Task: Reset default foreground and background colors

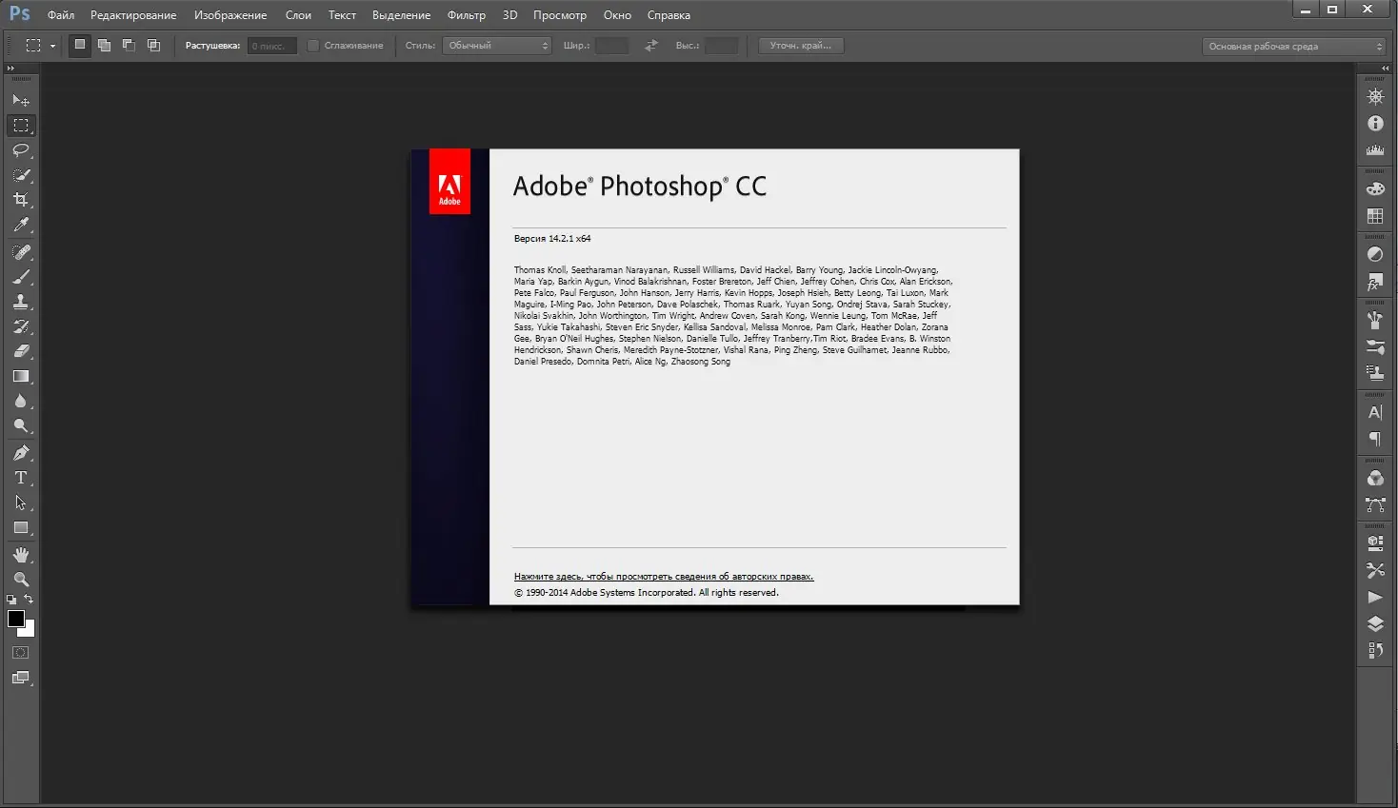Action: coord(11,600)
